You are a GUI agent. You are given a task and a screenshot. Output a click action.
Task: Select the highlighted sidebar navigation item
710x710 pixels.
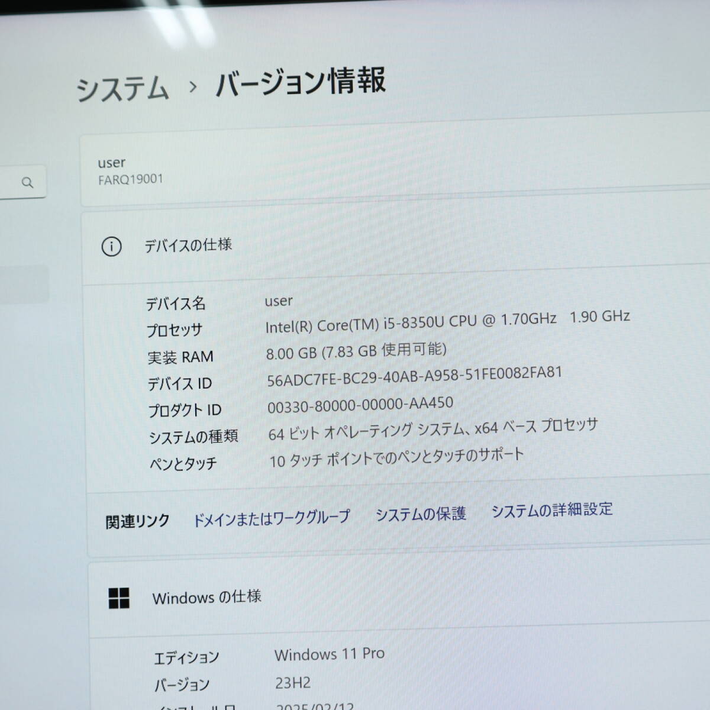(24, 284)
